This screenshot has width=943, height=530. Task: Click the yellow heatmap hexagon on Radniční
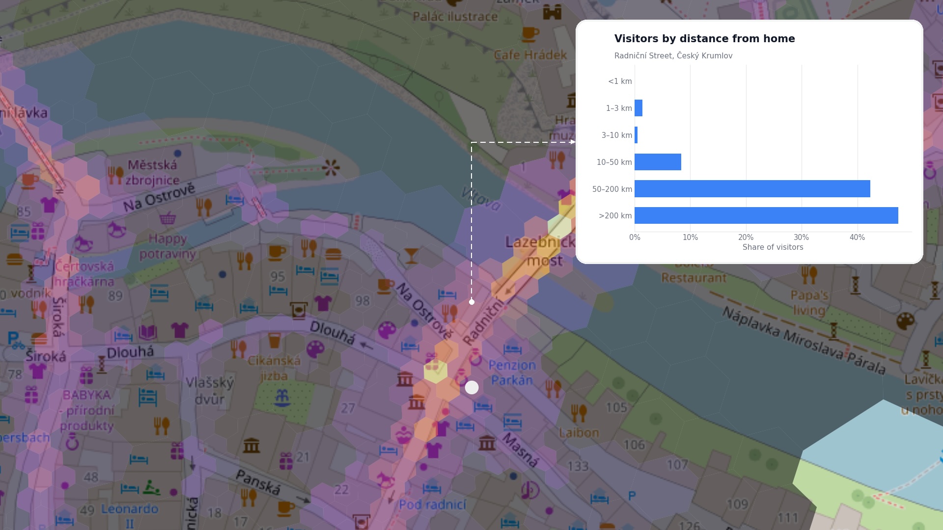click(436, 371)
